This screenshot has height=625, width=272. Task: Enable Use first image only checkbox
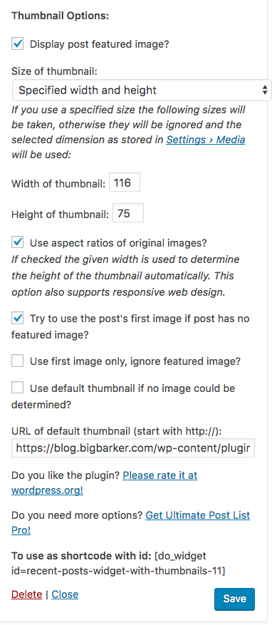pos(18,361)
